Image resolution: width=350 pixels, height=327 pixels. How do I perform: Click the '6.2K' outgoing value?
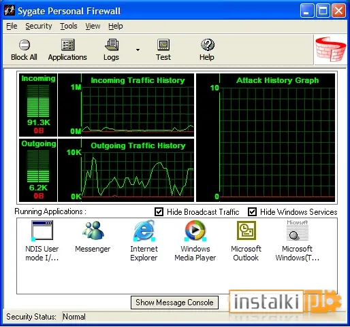(38, 188)
